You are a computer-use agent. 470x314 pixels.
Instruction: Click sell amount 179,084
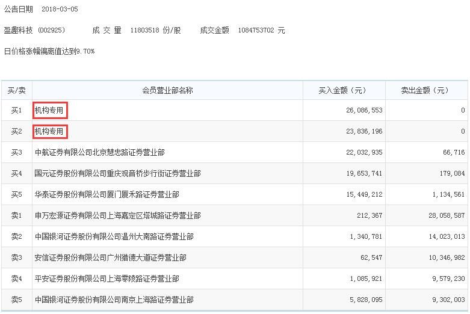[x=452, y=173]
